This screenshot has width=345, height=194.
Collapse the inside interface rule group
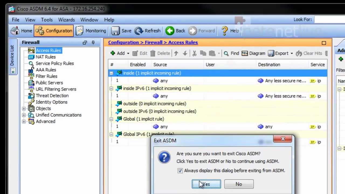click(x=111, y=73)
